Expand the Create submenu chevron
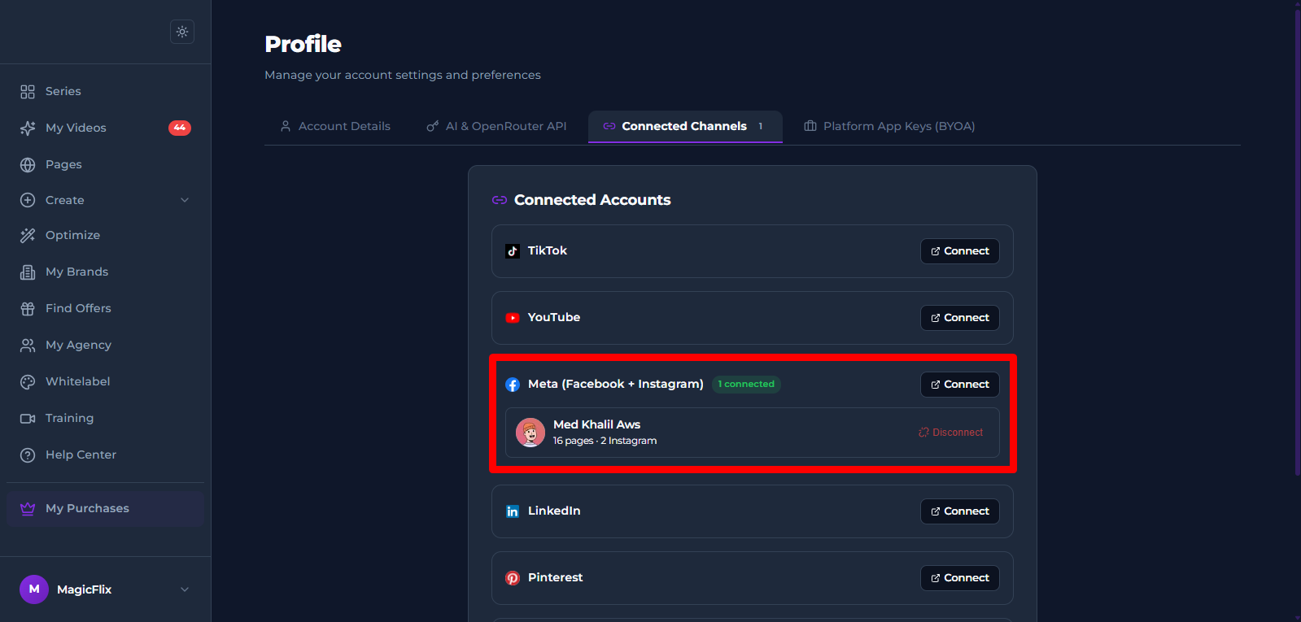The image size is (1301, 622). tap(185, 200)
